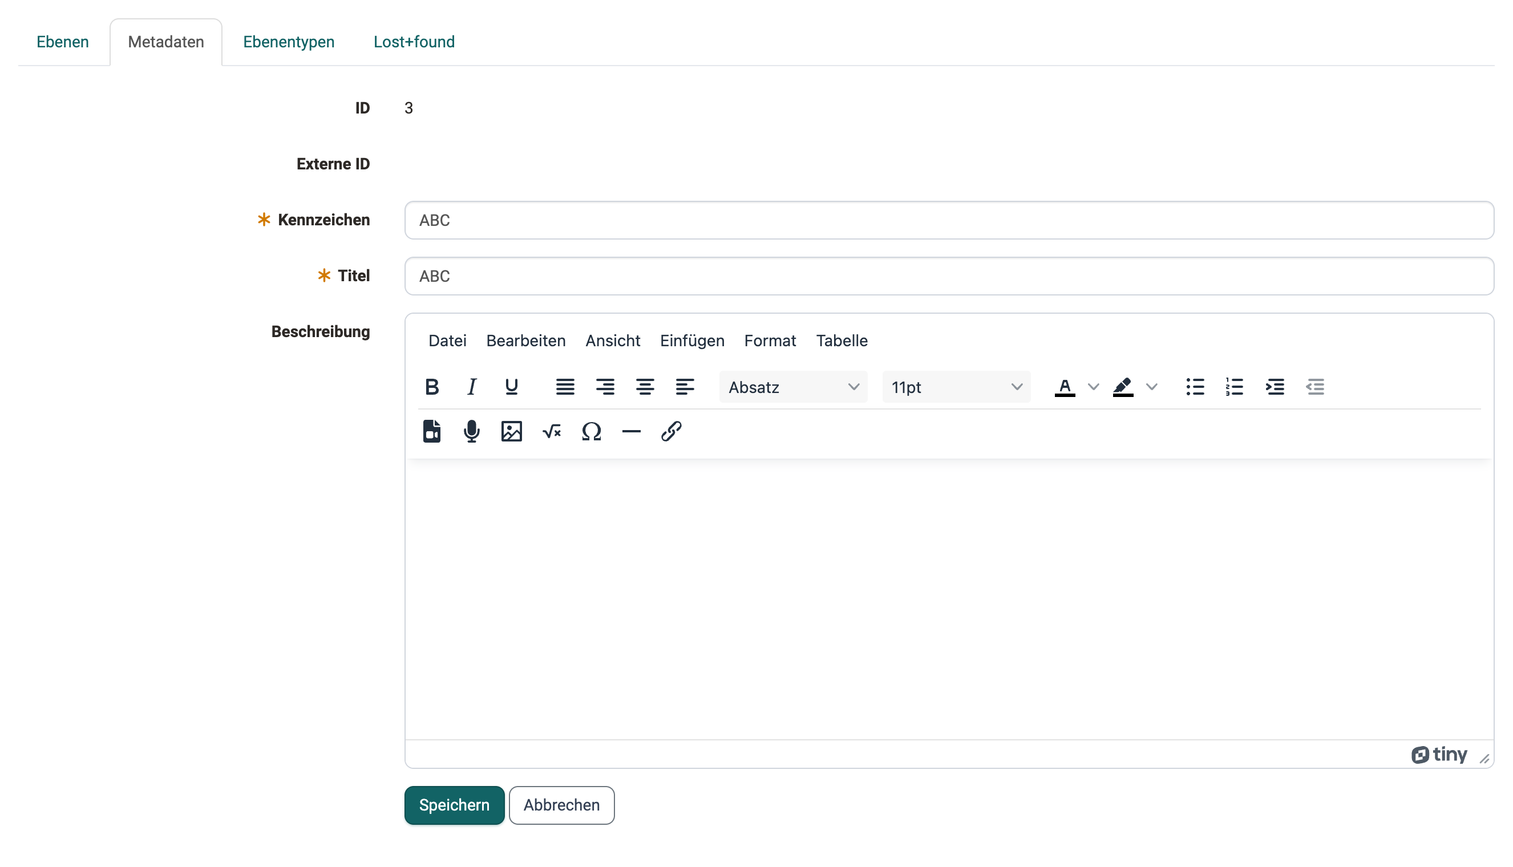This screenshot has width=1513, height=867.
Task: Align text to the right
Action: click(x=605, y=387)
